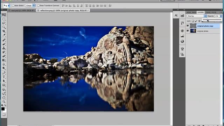The image size is (224, 126).
Task: Open the Info panel icon in the dock
Action: tap(182, 41)
